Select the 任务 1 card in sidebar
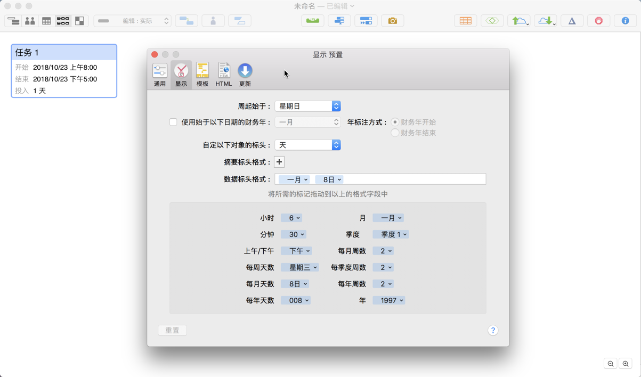The height and width of the screenshot is (377, 641). (x=63, y=70)
